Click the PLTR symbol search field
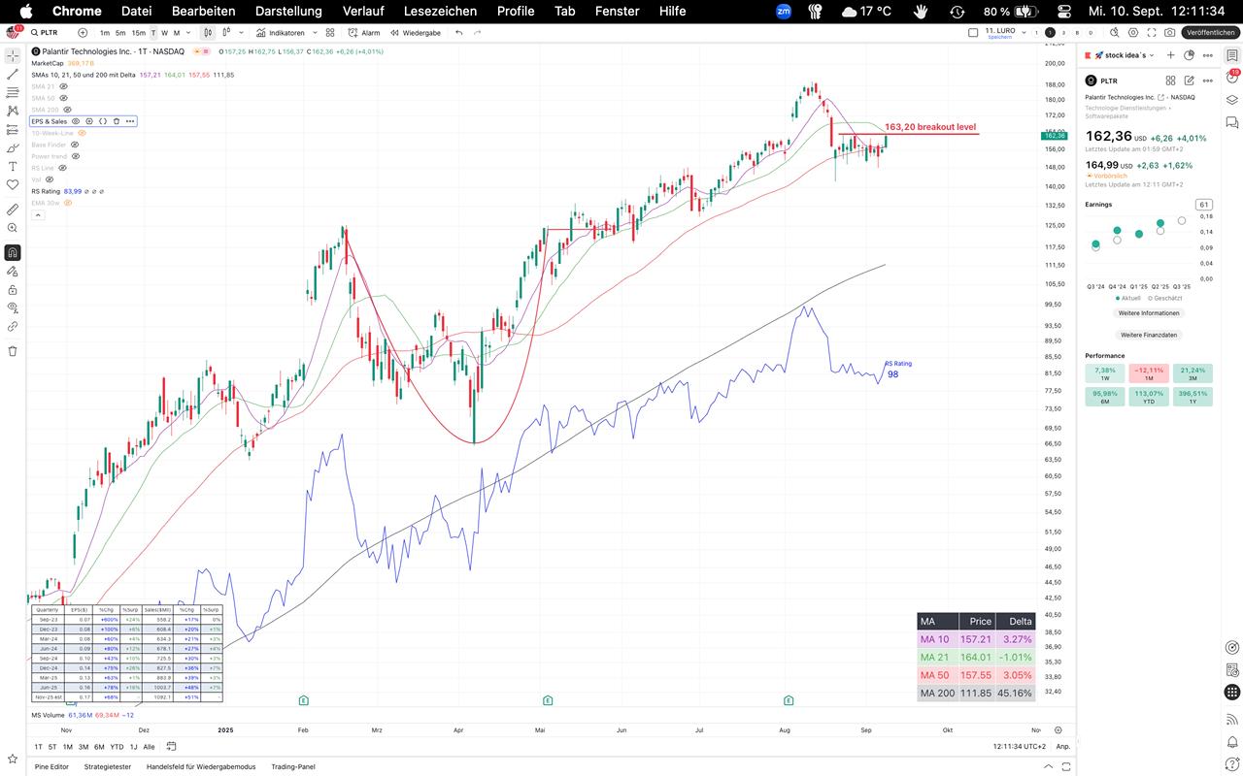Viewport: 1243px width, 776px height. coord(49,32)
